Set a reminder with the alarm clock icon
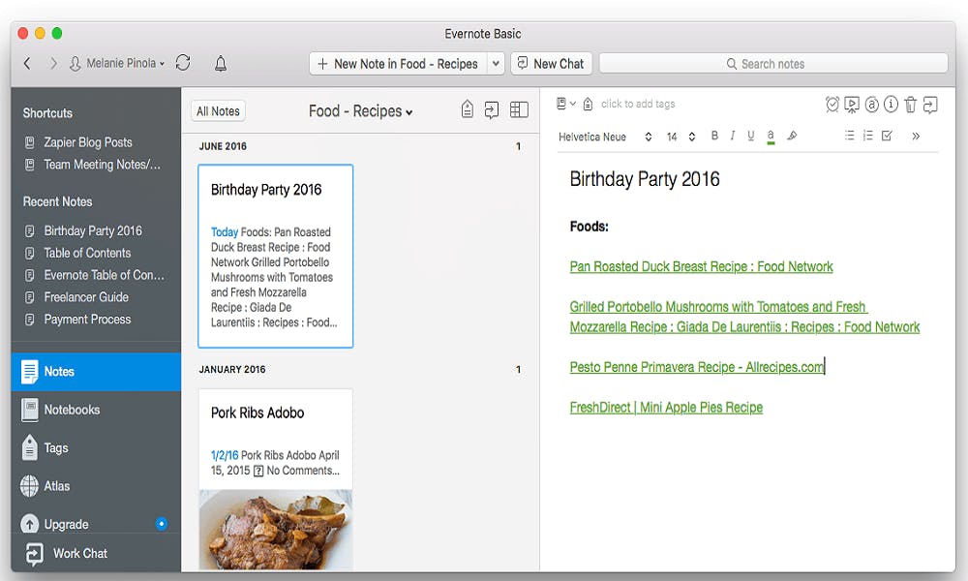Image resolution: width=968 pixels, height=581 pixels. [x=832, y=105]
